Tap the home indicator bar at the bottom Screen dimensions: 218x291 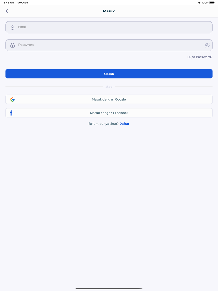[x=109, y=289]
